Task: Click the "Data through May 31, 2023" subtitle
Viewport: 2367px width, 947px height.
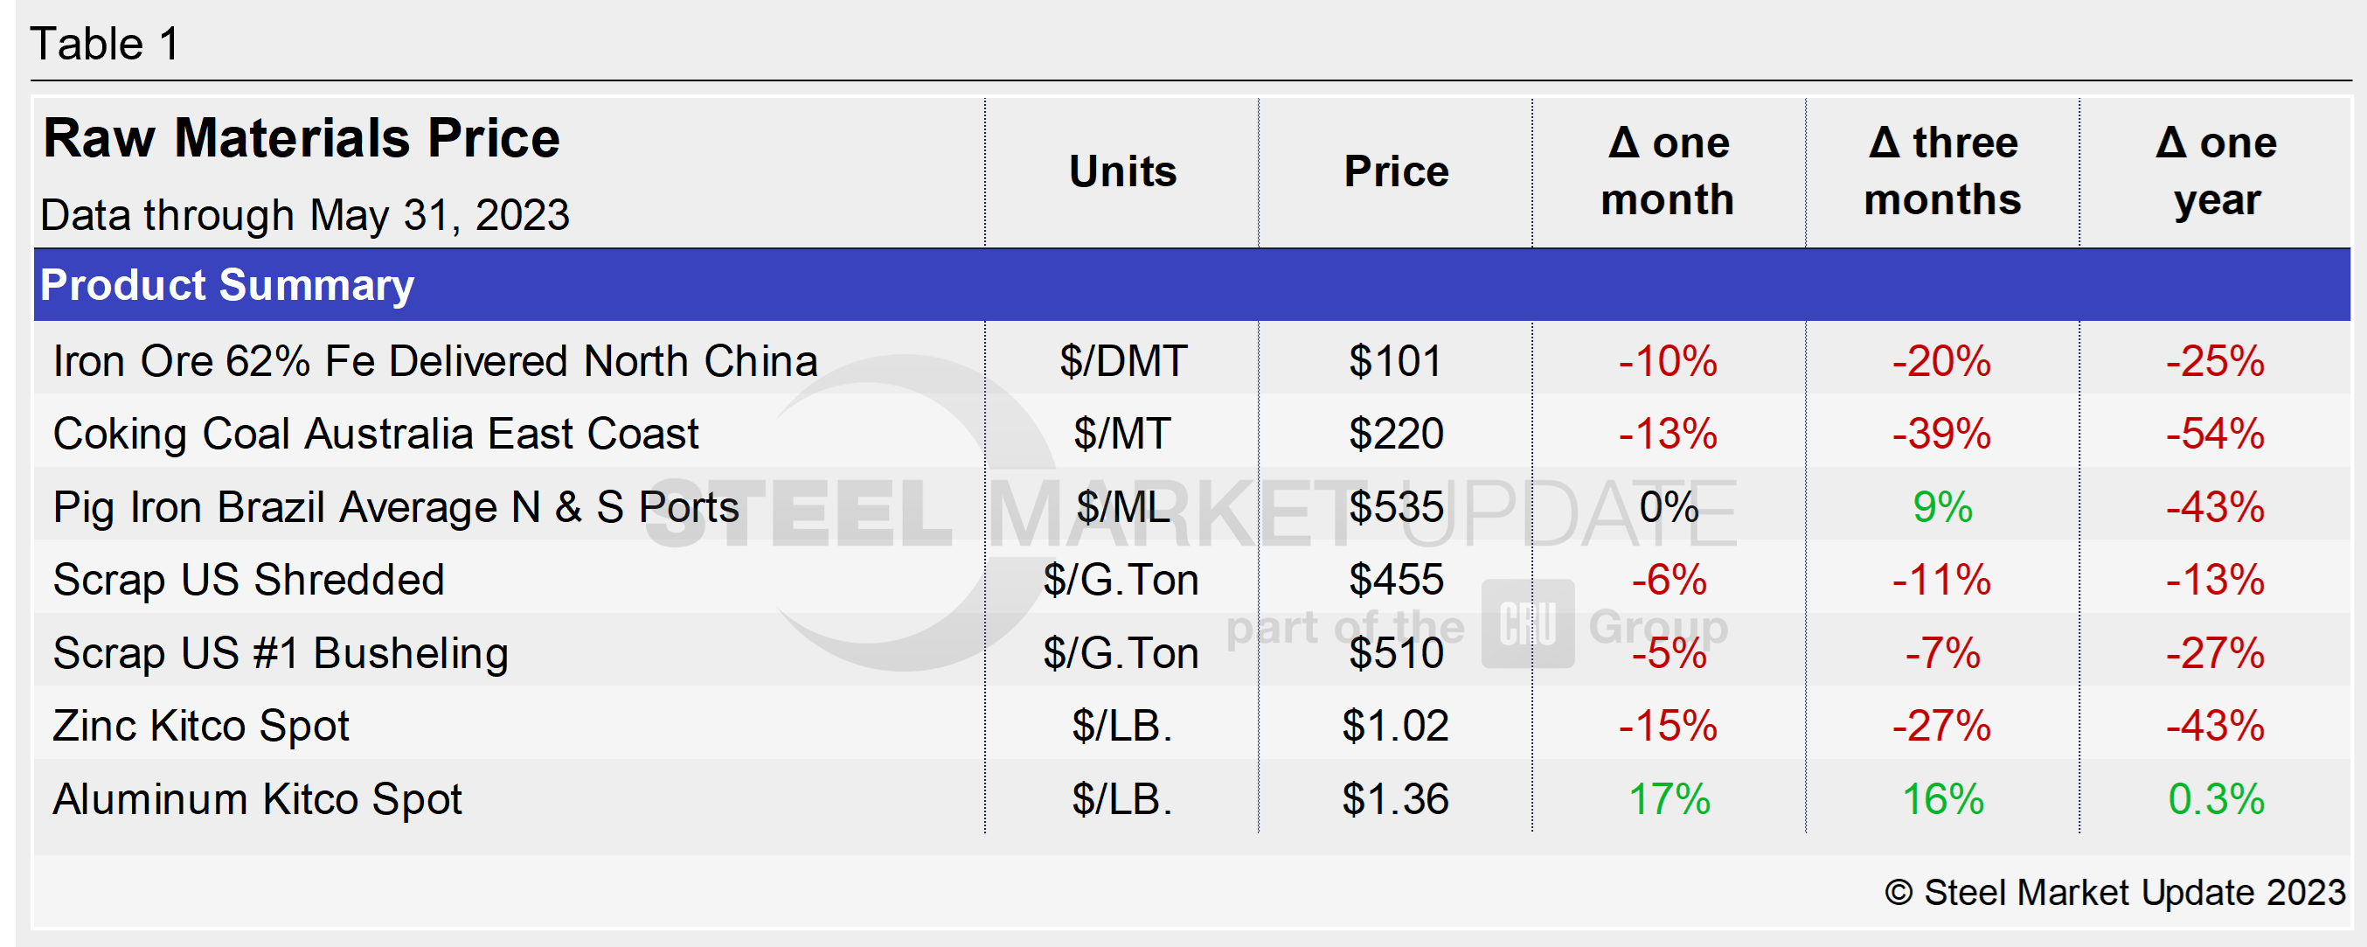Action: 305,215
